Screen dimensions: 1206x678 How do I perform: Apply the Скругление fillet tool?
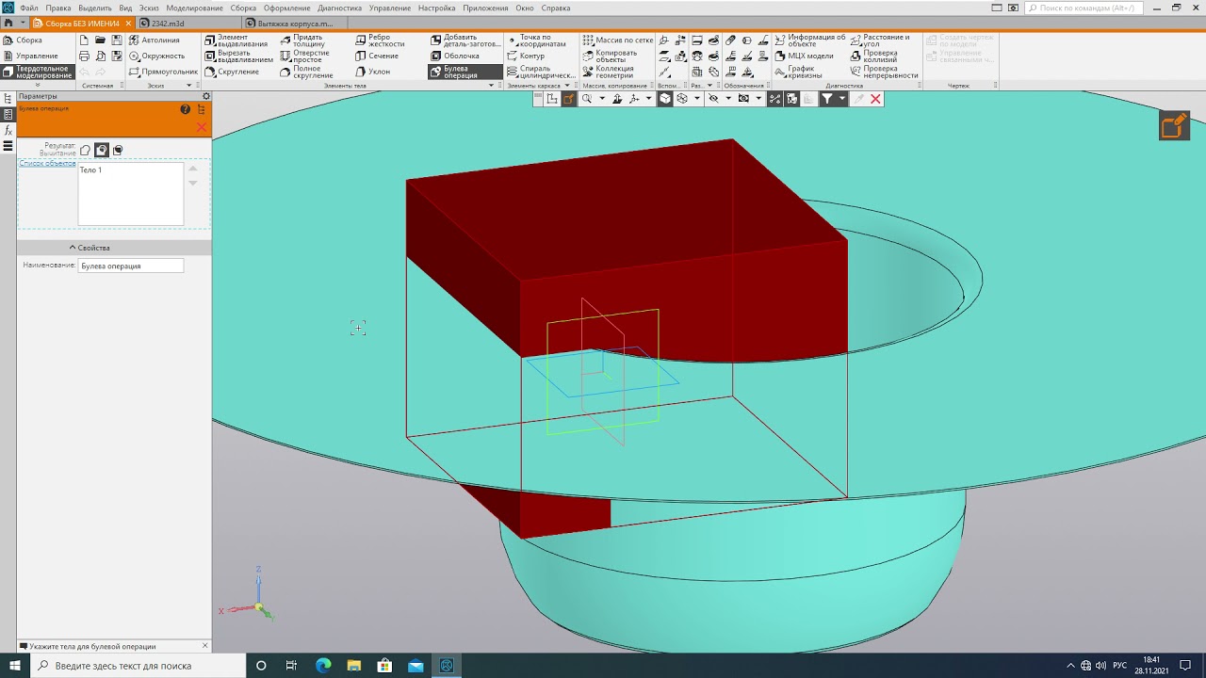pyautogui.click(x=232, y=72)
